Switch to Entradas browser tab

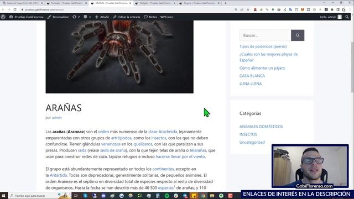click(x=66, y=3)
